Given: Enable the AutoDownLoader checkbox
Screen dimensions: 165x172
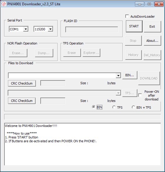Looking at the screenshot, I should tap(127, 16).
